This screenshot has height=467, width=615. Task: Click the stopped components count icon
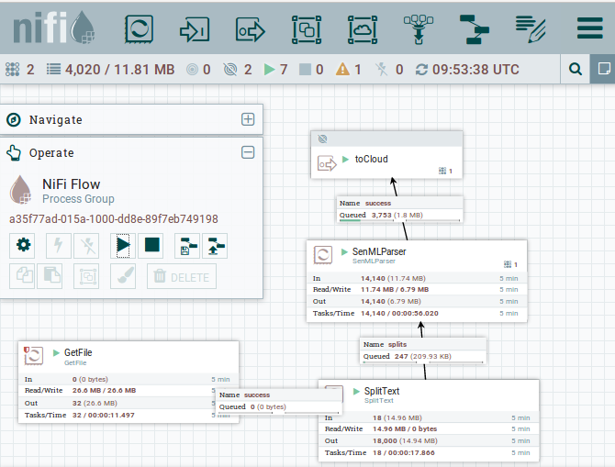(x=305, y=70)
